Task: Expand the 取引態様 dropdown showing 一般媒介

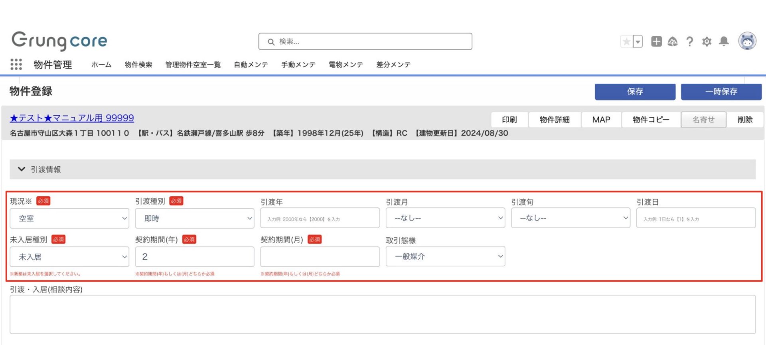Action: 445,256
